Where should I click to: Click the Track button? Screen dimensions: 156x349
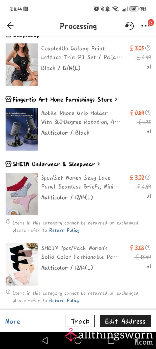tap(80, 321)
